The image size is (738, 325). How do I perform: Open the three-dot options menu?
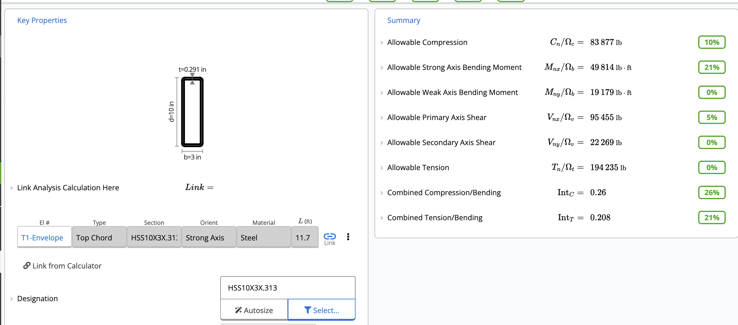coord(348,237)
